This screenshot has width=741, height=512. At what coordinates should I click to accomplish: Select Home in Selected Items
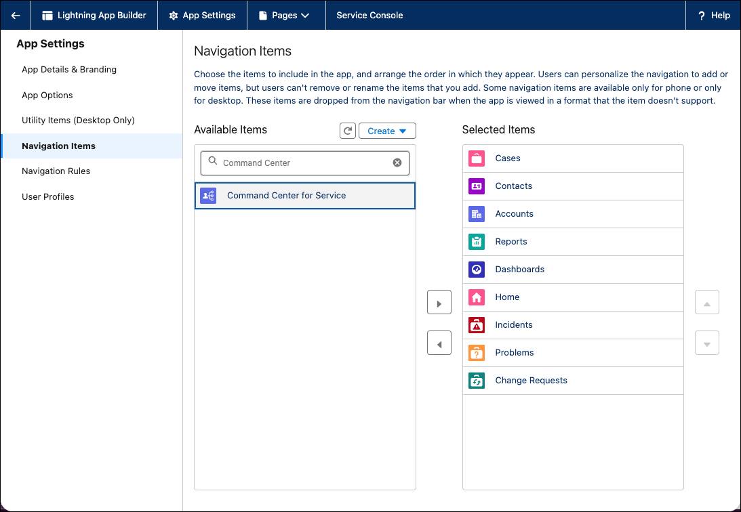click(573, 297)
